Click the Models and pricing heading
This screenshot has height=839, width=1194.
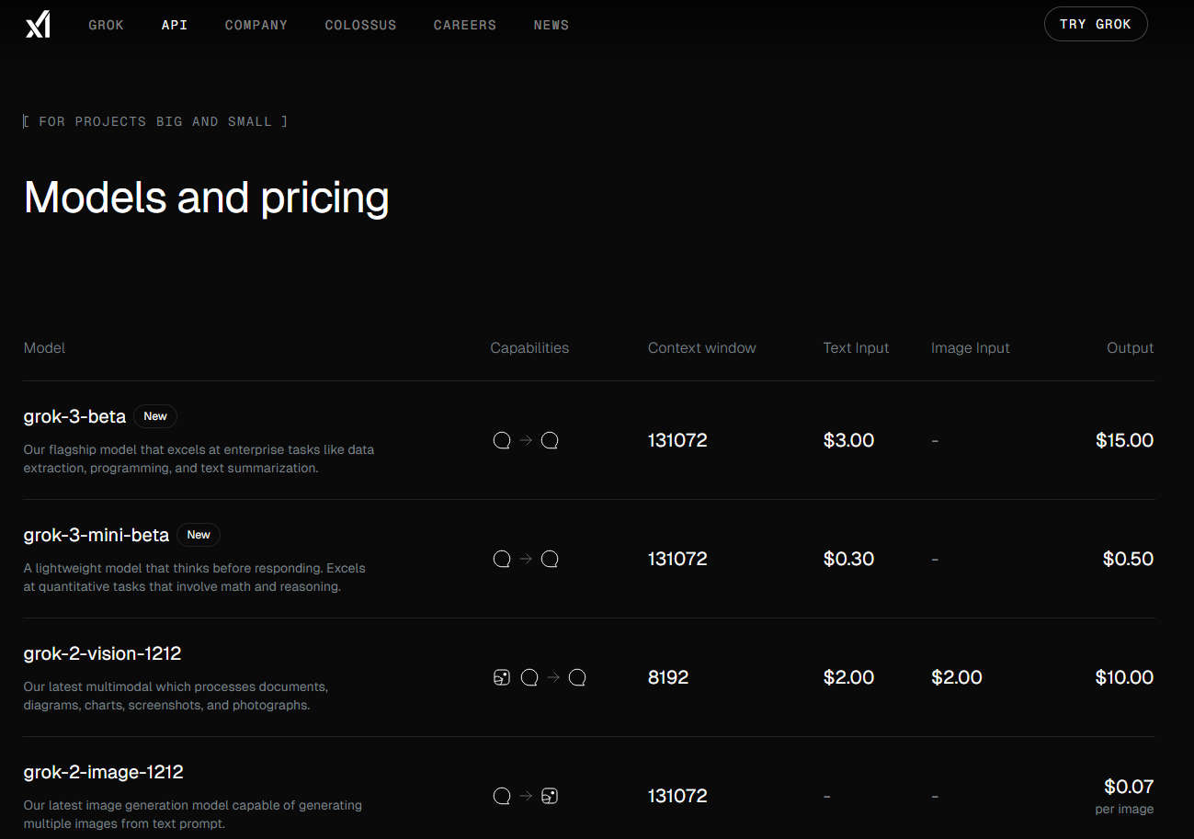[x=207, y=198]
